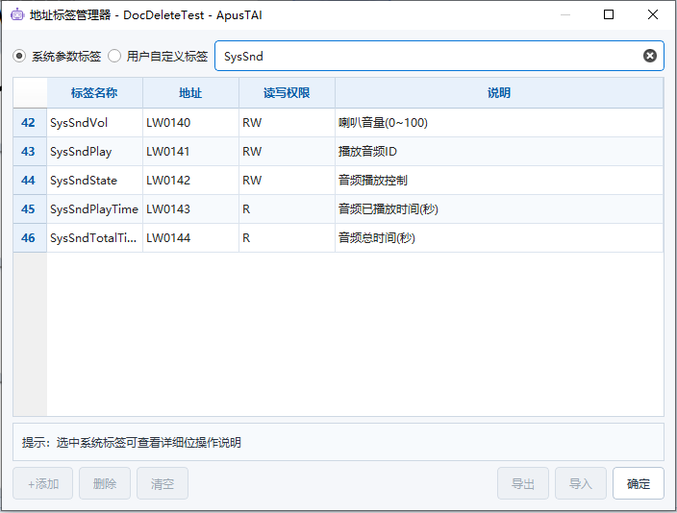Click description 音频已播放时间(秒)
Image resolution: width=677 pixels, height=513 pixels.
click(x=499, y=209)
